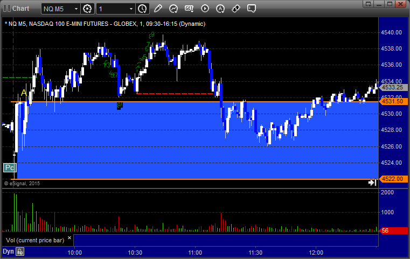The image size is (410, 259).
Task: Open the time template clock menu
Action: [x=143, y=9]
